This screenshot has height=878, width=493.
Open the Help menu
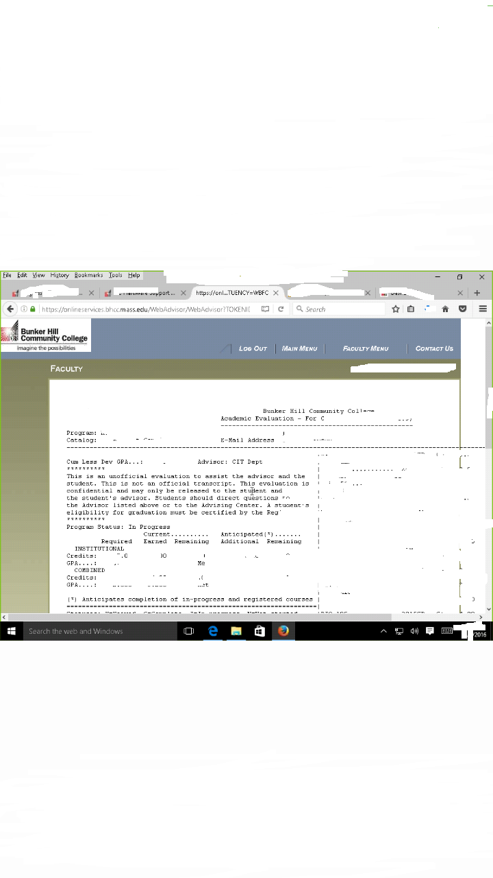(x=134, y=275)
